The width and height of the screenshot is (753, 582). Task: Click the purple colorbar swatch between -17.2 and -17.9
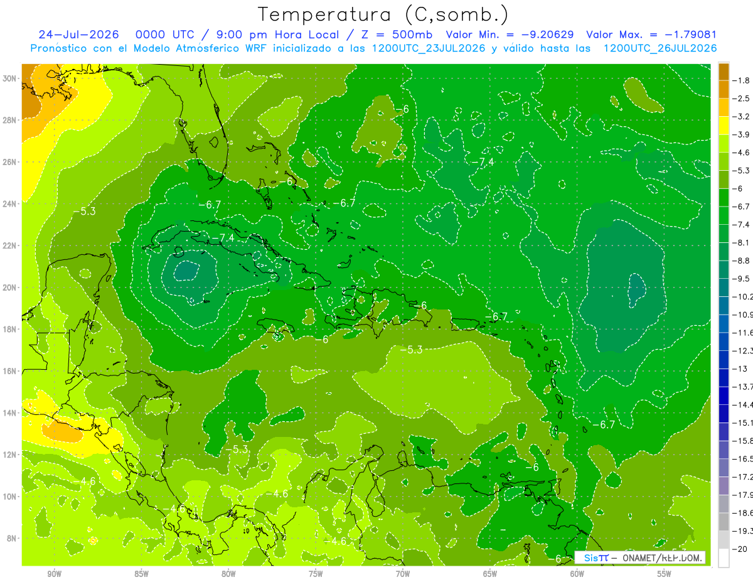[724, 486]
